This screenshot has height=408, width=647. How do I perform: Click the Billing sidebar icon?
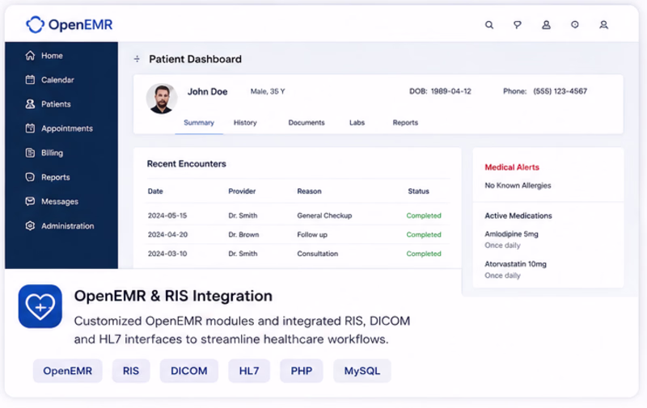click(x=30, y=153)
